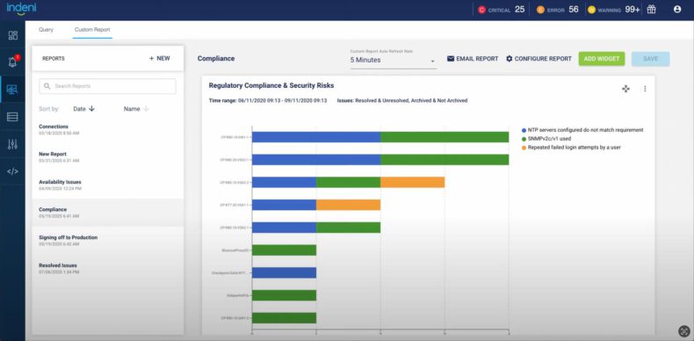Open the Availability Issues report
This screenshot has width=694, height=341.
tap(107, 185)
